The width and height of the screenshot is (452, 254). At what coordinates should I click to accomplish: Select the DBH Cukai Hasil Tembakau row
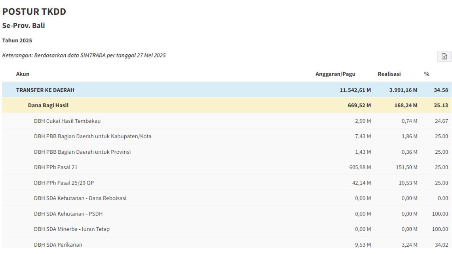point(67,121)
